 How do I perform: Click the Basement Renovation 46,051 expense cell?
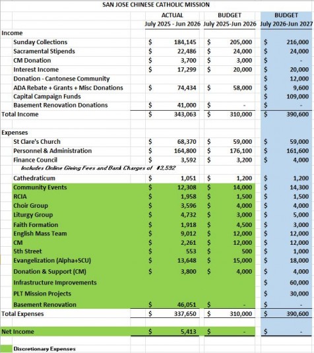click(172, 305)
